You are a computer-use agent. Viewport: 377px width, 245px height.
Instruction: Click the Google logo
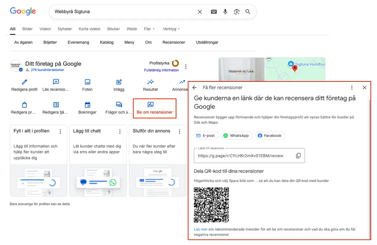click(23, 11)
